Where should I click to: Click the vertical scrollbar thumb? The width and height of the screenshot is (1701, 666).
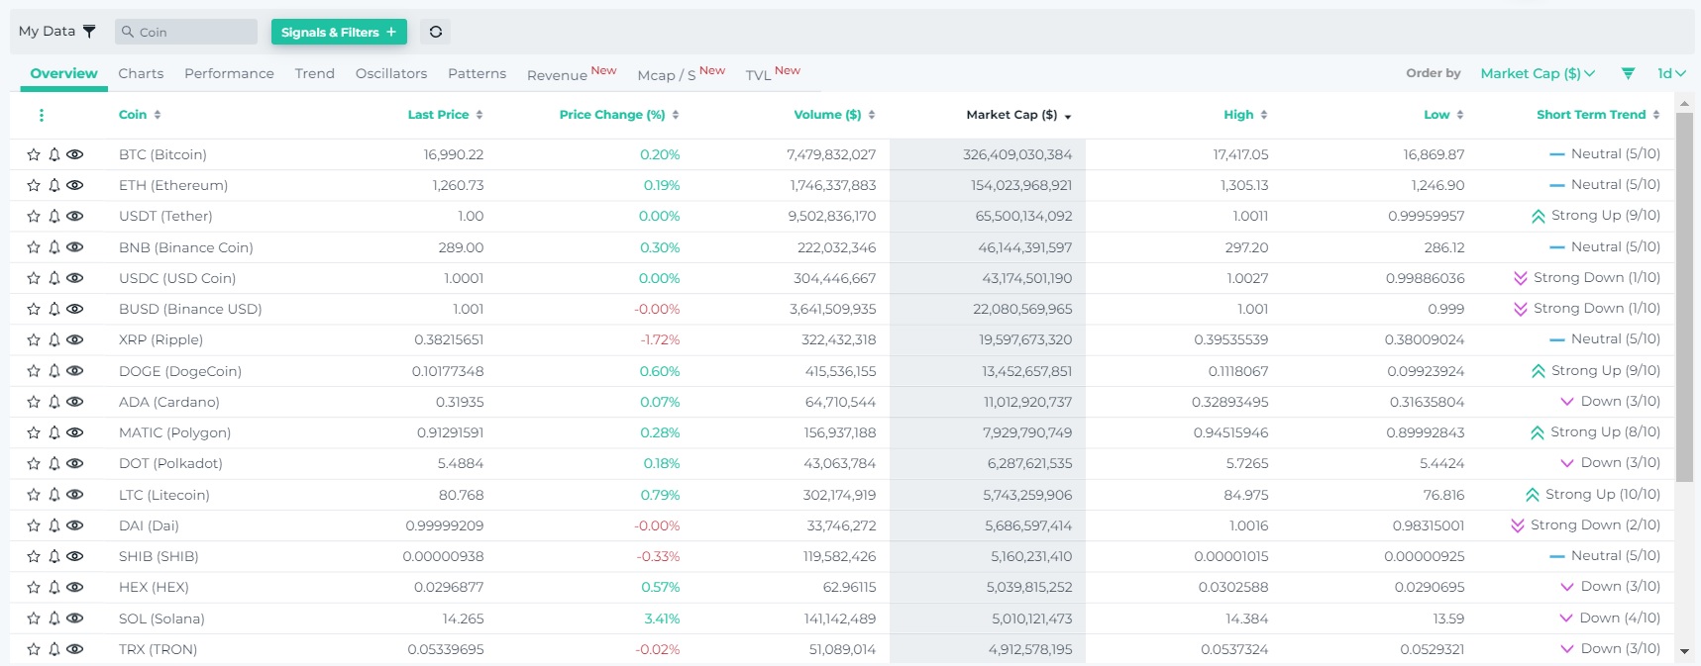coord(1684,297)
